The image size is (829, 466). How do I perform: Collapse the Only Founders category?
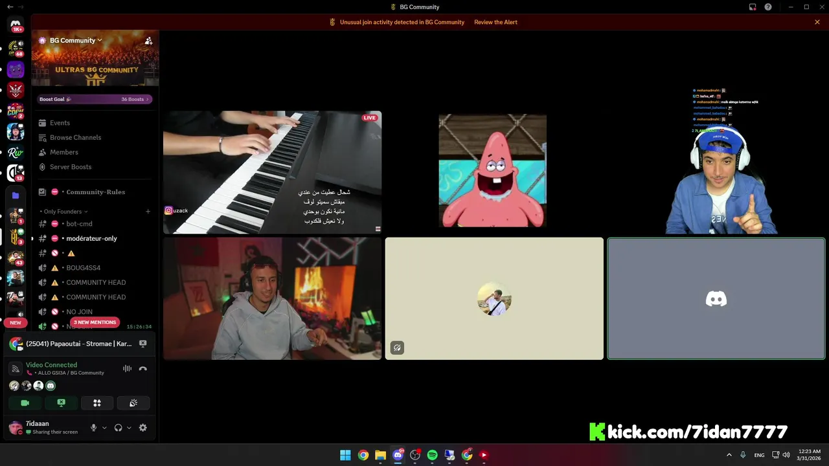point(64,212)
